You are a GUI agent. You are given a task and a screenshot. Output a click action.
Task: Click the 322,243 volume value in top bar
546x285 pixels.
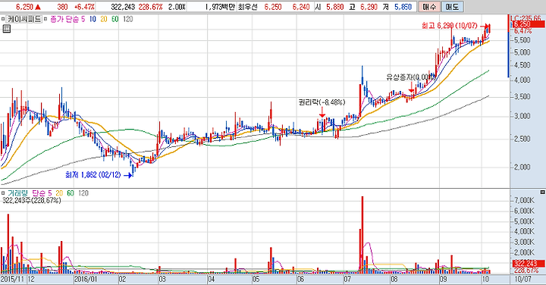pos(123,7)
